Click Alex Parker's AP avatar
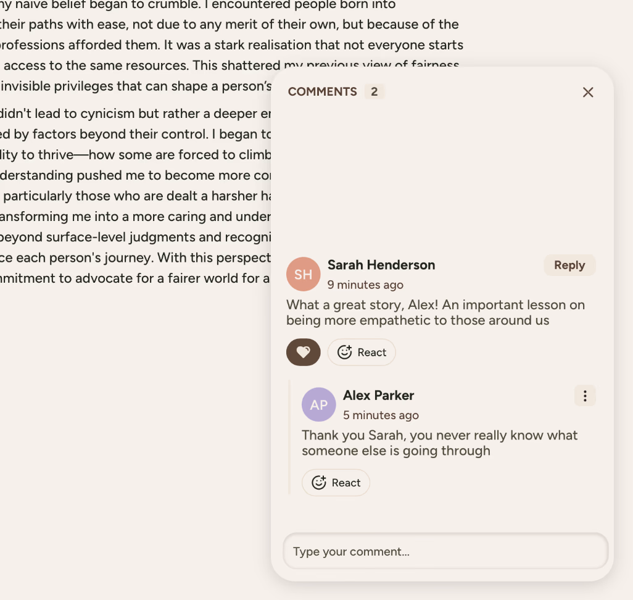633x600 pixels. point(319,405)
